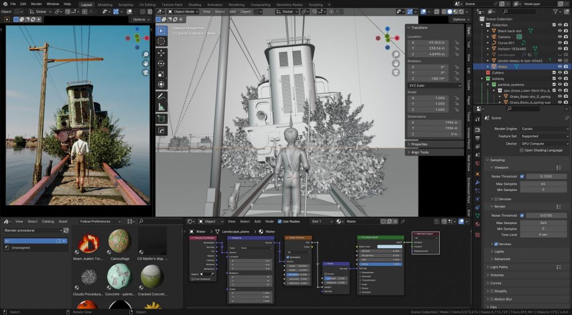This screenshot has width=572, height=315.
Task: Switch to the Shading workspace tab
Action: (x=194, y=5)
